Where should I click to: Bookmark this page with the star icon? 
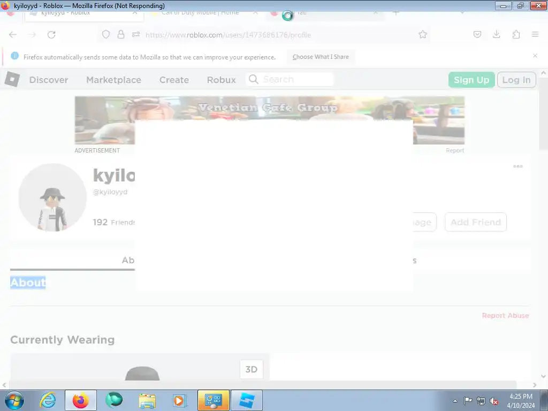pyautogui.click(x=423, y=34)
